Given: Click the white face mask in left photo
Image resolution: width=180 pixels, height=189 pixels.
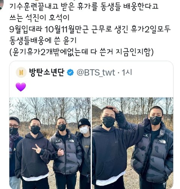Looking at the screenshot, I should pos(84,130).
